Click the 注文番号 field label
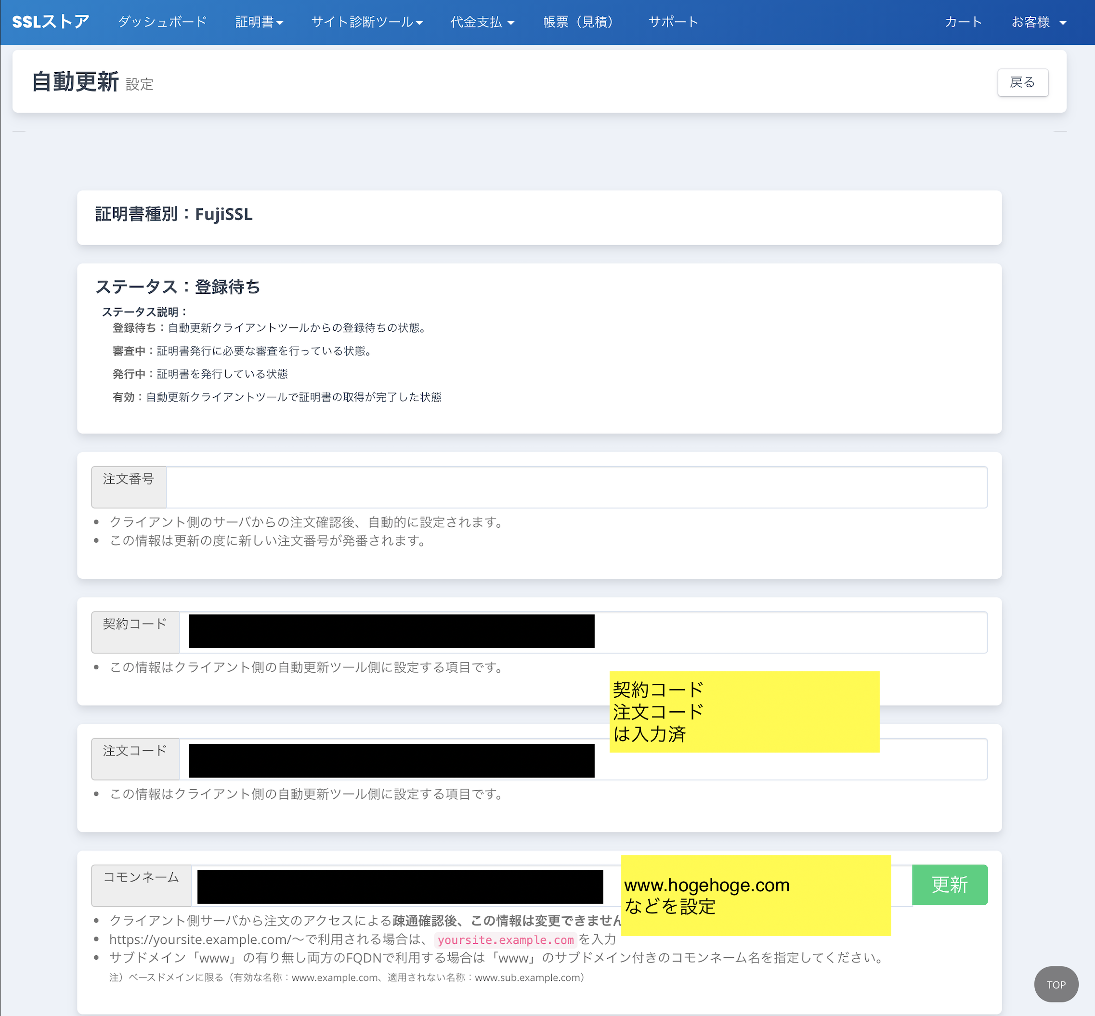 (129, 487)
